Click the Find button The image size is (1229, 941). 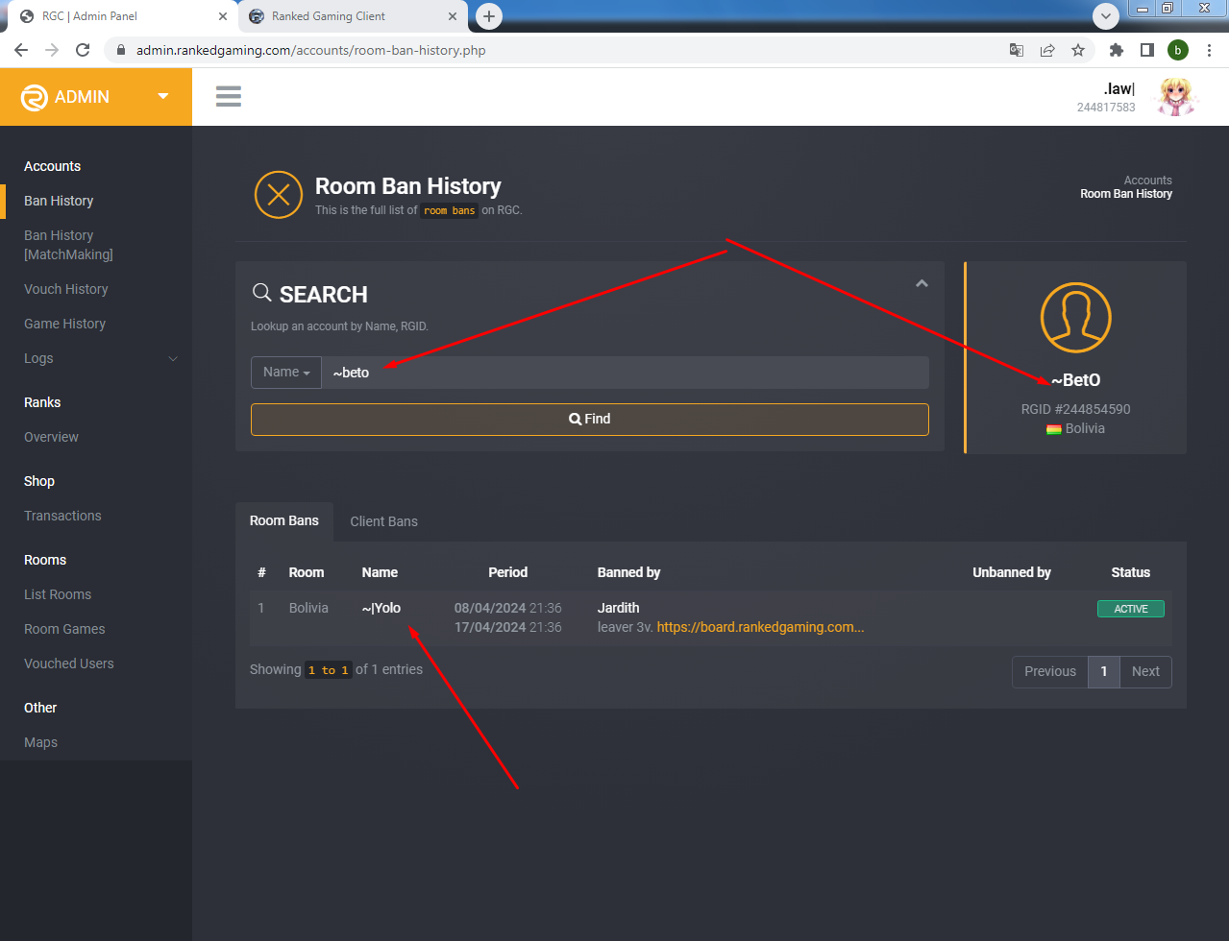[x=590, y=420]
